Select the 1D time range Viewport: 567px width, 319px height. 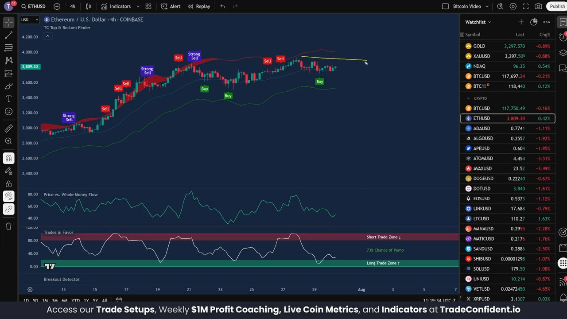coord(26,300)
